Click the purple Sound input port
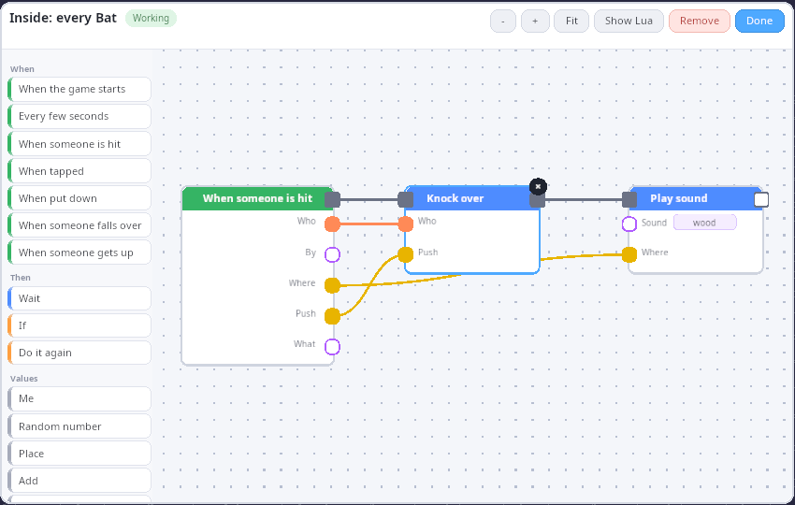 coord(629,224)
